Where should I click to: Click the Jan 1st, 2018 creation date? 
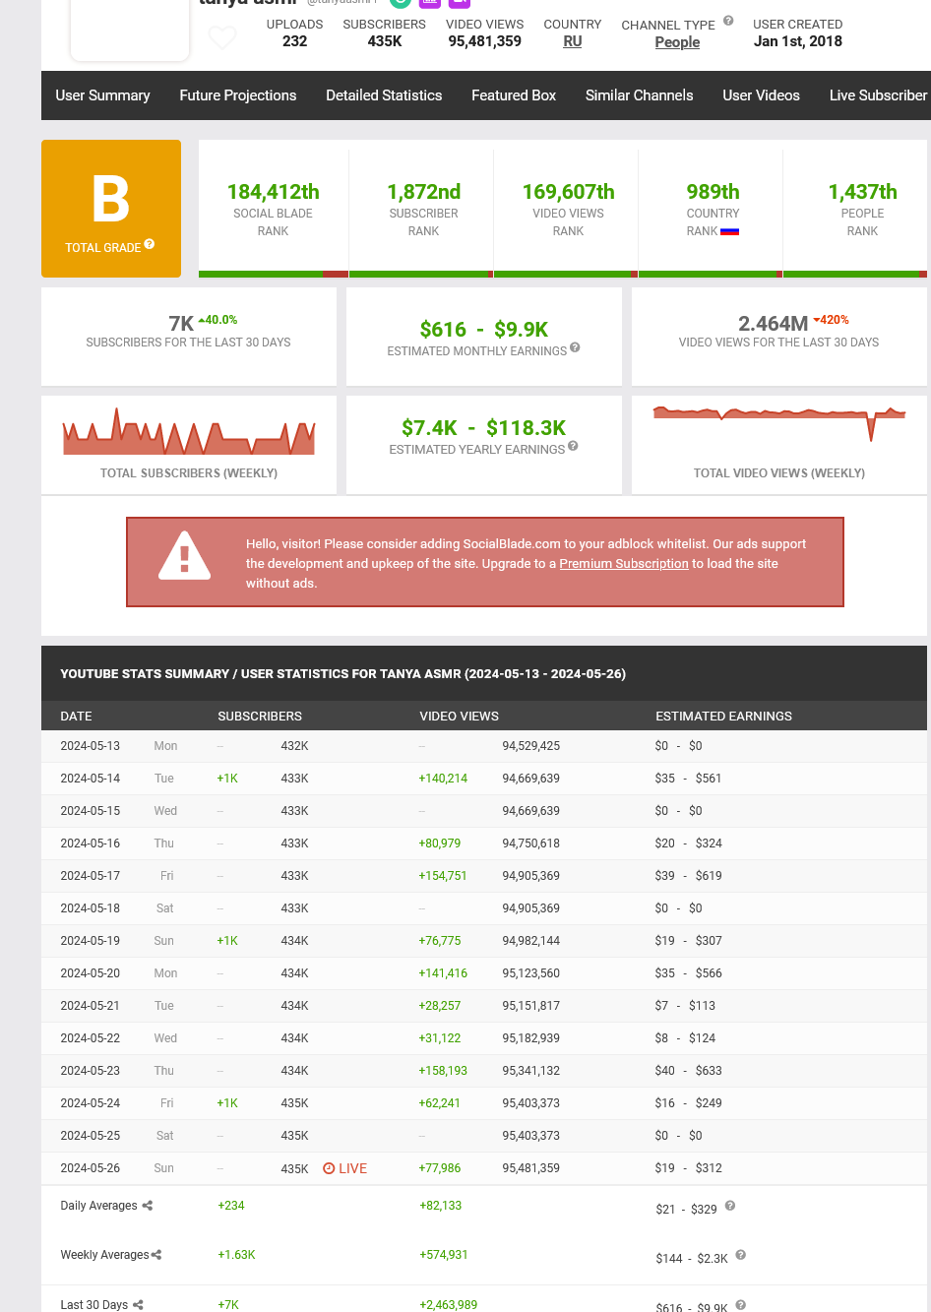pos(798,41)
